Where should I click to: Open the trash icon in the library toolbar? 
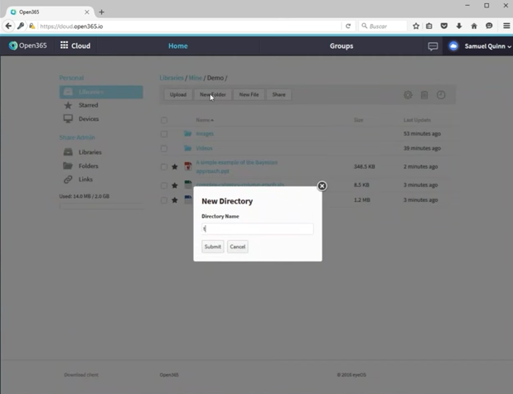424,95
